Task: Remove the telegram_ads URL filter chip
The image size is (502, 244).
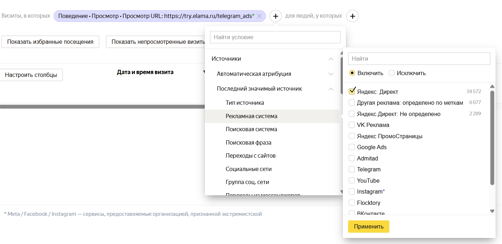Action: point(259,16)
